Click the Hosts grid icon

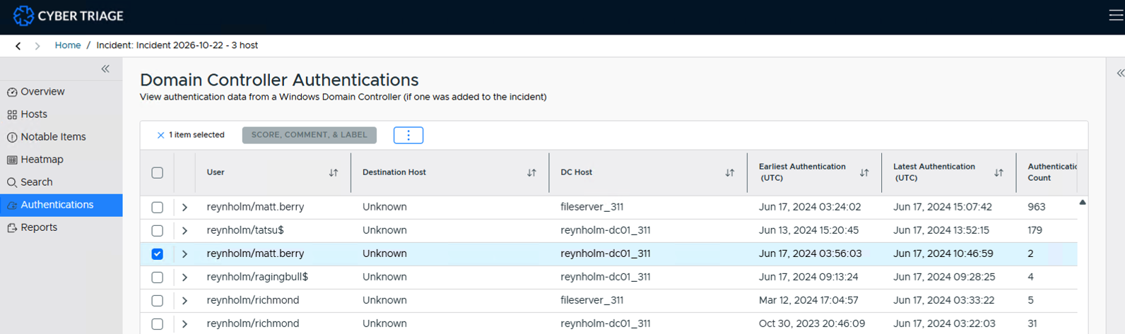point(12,115)
